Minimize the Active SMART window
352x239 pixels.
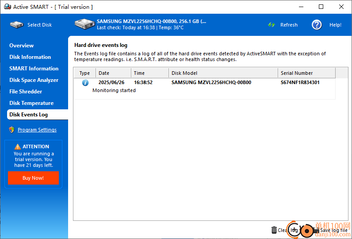pyautogui.click(x=301, y=7)
